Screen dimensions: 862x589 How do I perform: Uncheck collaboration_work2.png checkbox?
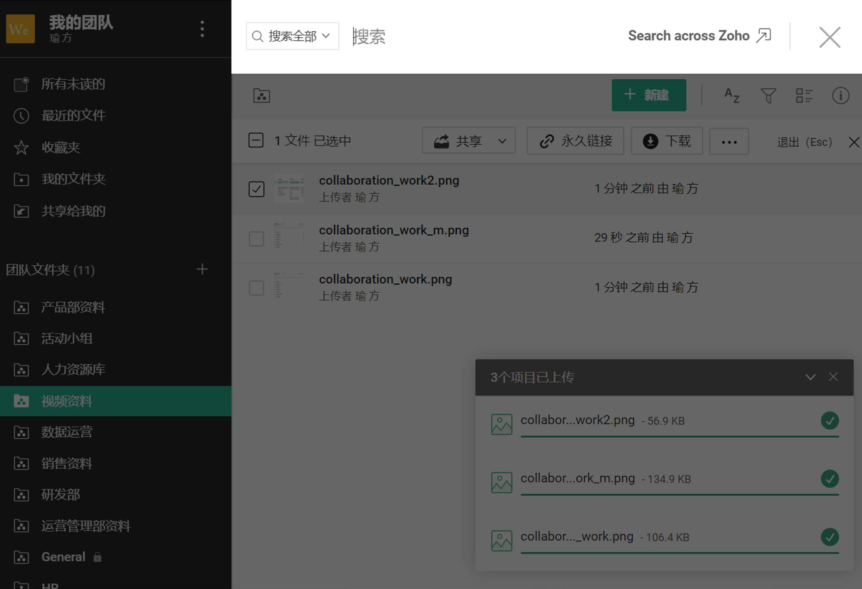tap(256, 189)
